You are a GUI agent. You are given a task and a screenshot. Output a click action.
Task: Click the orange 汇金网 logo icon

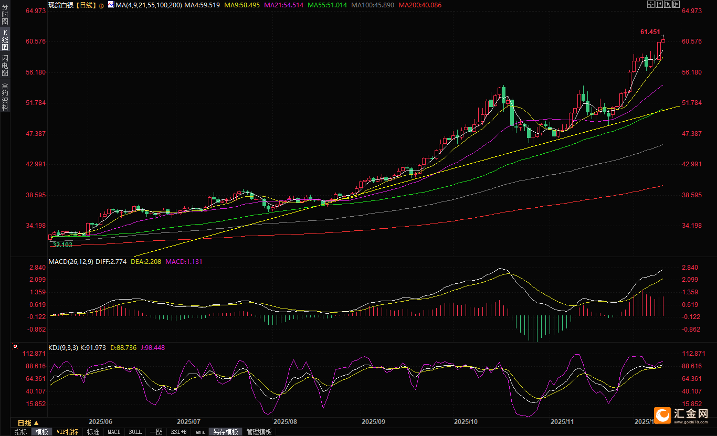coord(663,416)
